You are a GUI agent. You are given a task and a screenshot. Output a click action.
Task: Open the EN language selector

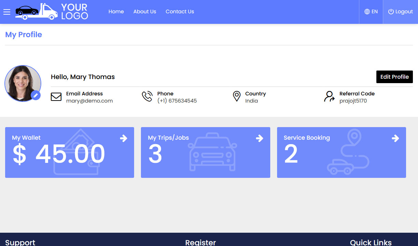click(371, 12)
